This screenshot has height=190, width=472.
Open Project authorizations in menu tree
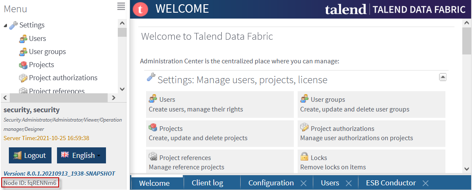[x=63, y=78]
